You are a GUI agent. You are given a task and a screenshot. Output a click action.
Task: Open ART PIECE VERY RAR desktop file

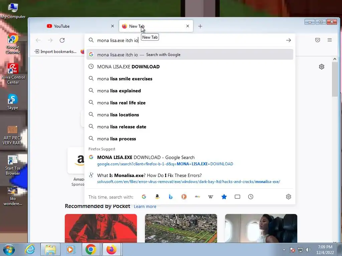click(x=13, y=135)
